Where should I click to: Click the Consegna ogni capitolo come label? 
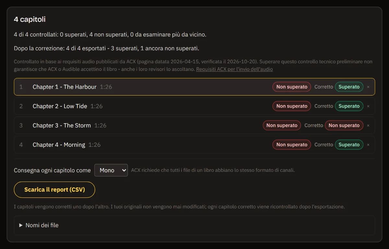tap(52, 170)
